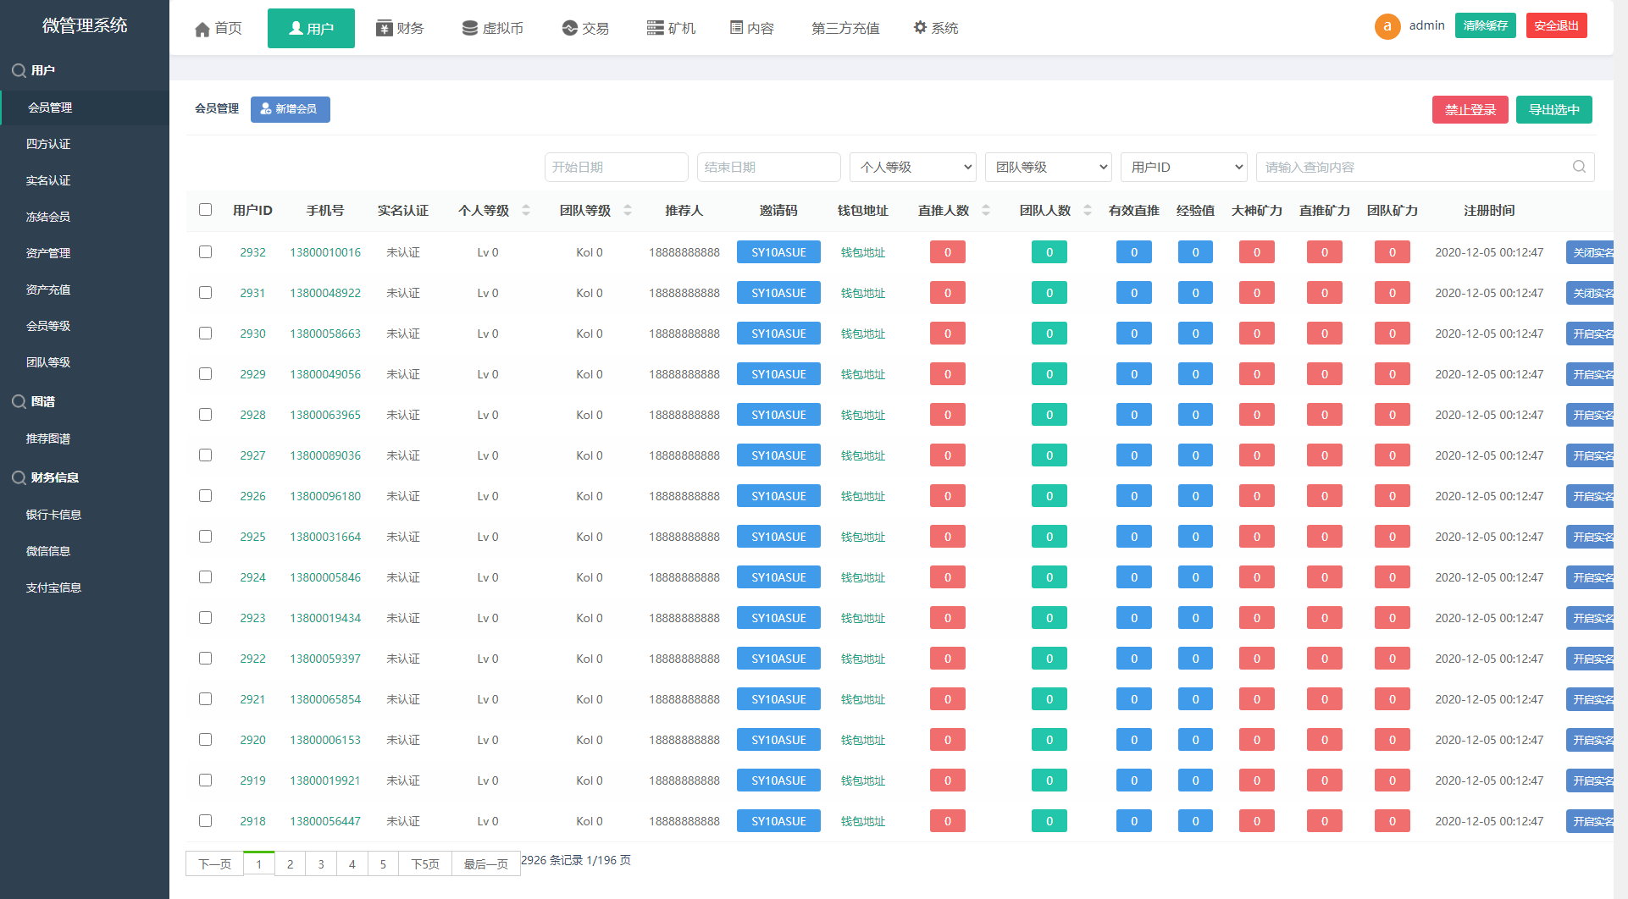The height and width of the screenshot is (899, 1628).
Task: Check the row for user 2926
Action: click(205, 495)
